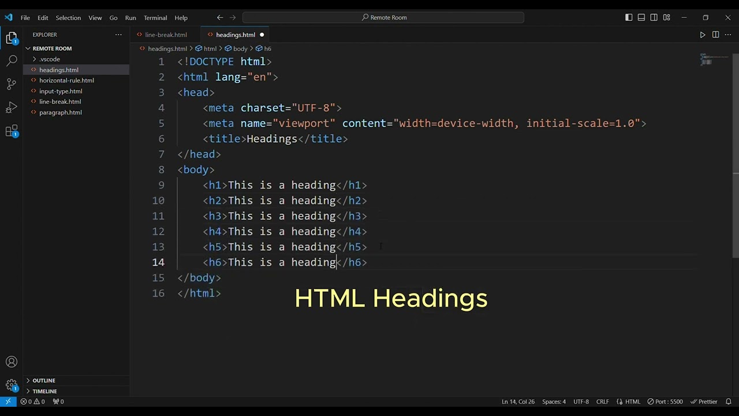Select headings.html in the explorer
The width and height of the screenshot is (739, 416).
(76, 70)
